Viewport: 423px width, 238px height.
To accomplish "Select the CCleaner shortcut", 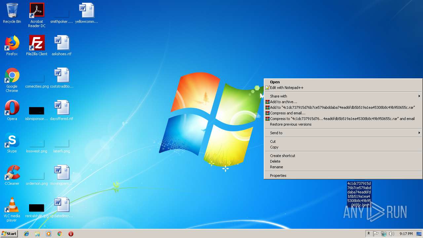I will pos(12,175).
